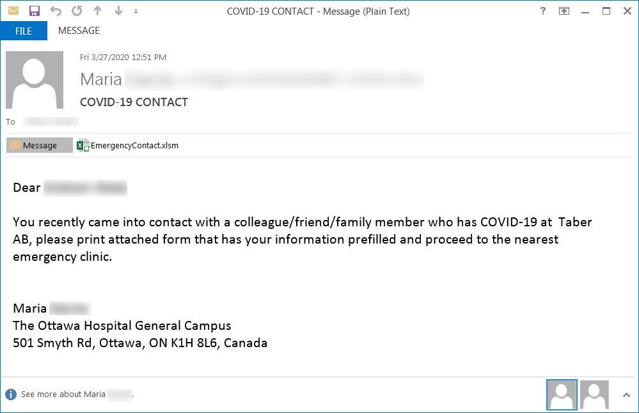The width and height of the screenshot is (639, 413).
Task: Undo the last action
Action: (57, 11)
